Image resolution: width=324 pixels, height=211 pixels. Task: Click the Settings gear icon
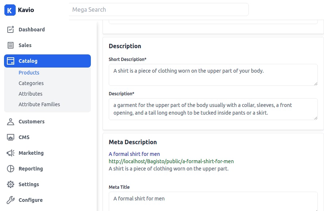coord(11,184)
